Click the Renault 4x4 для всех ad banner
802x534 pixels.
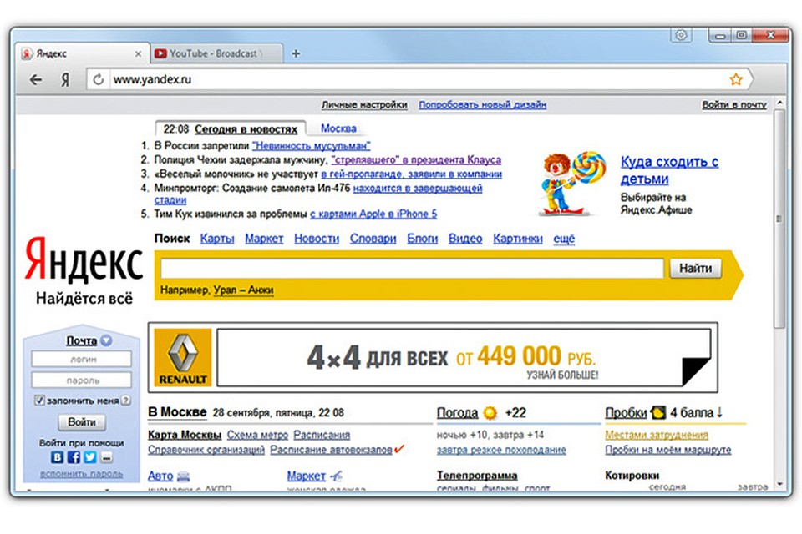tap(433, 357)
